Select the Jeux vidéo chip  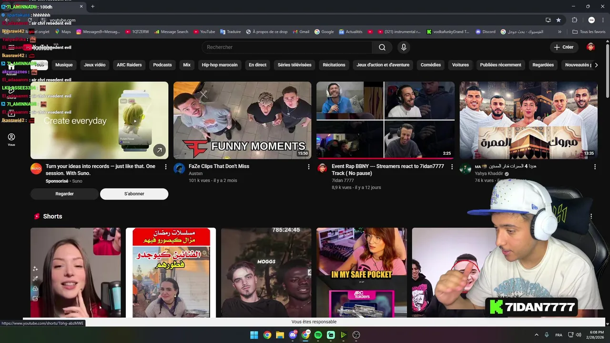(x=94, y=65)
